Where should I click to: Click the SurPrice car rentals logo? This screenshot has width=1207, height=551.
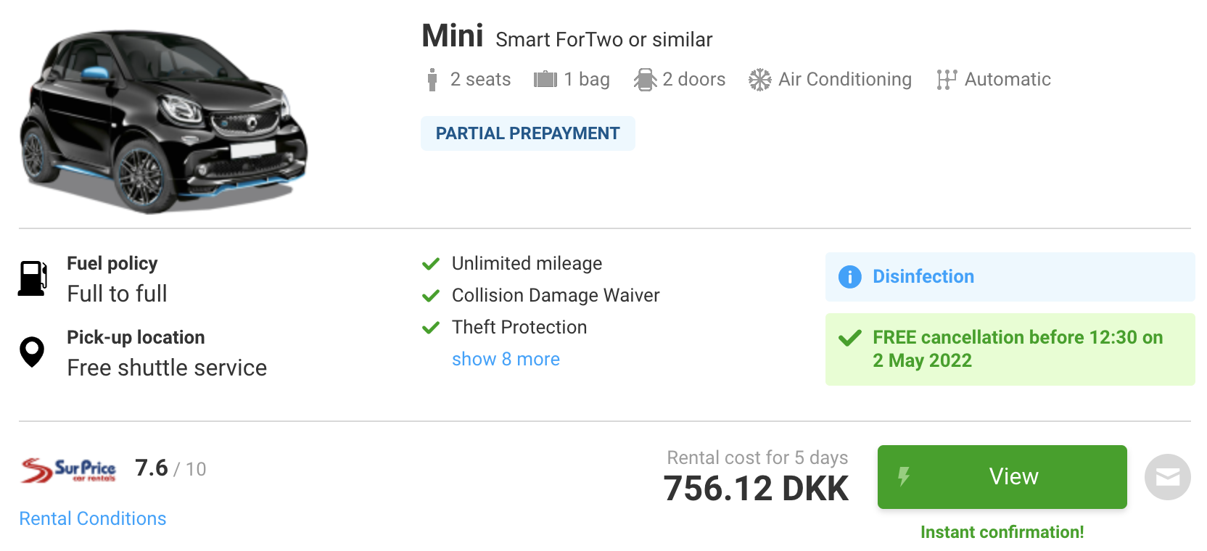pyautogui.click(x=68, y=470)
